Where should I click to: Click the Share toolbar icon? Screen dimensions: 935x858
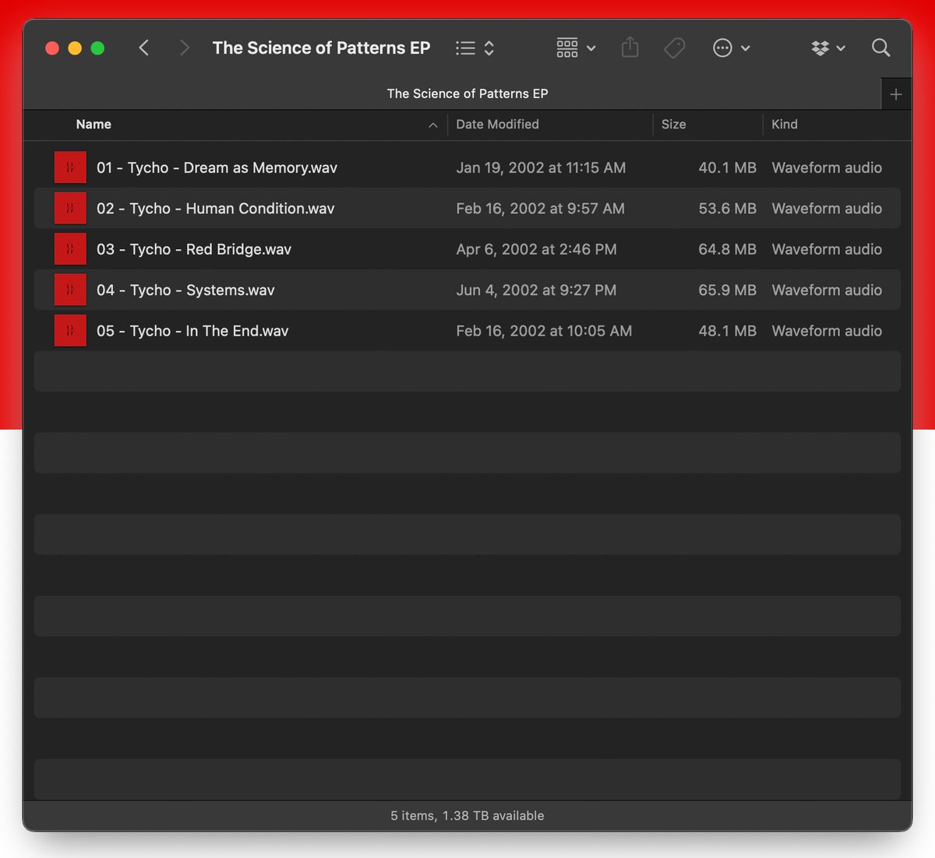tap(630, 48)
